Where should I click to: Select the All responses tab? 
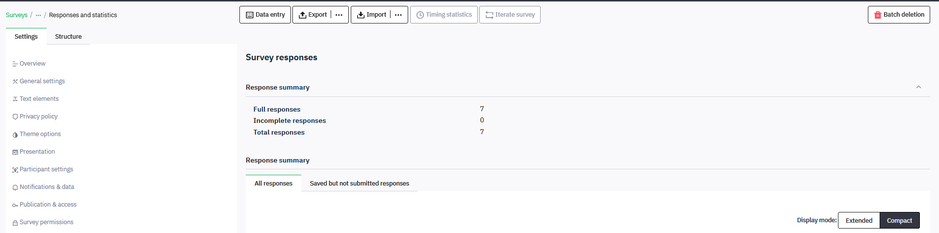click(273, 183)
